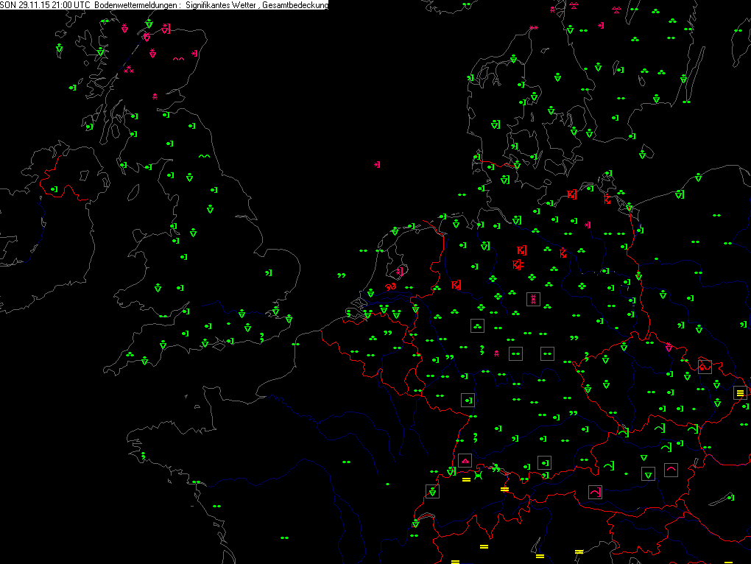Select the boxed pink snow symbol in central Germany
Screen dimensions: 751x564
click(532, 299)
